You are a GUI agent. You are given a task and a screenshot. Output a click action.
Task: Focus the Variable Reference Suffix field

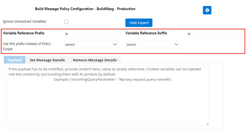[214, 34]
